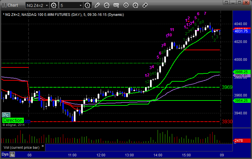252x159 pixels.
Task: Maximize the Chart window
Action: tap(239, 2)
